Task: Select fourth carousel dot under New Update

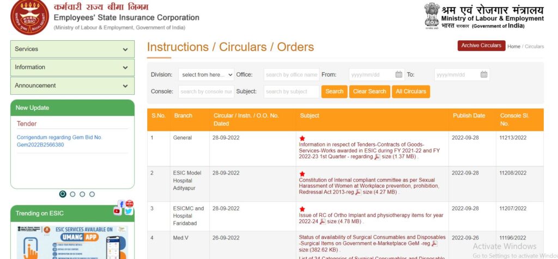Action: click(x=92, y=194)
